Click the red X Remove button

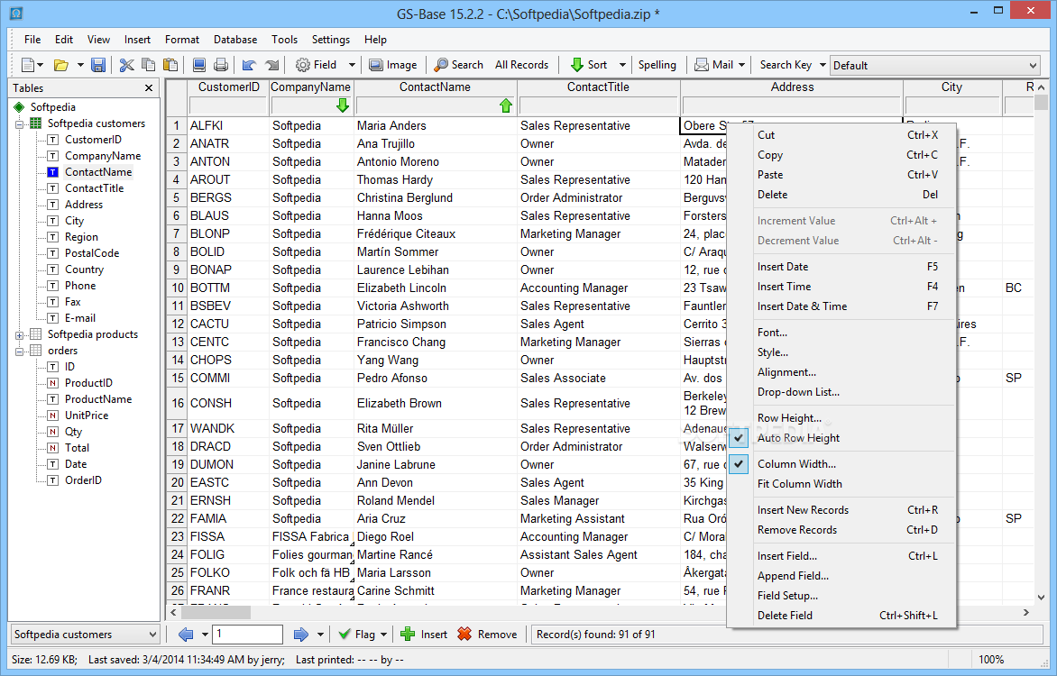[487, 635]
